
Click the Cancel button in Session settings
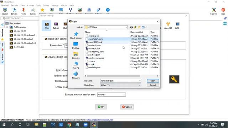point(127,107)
